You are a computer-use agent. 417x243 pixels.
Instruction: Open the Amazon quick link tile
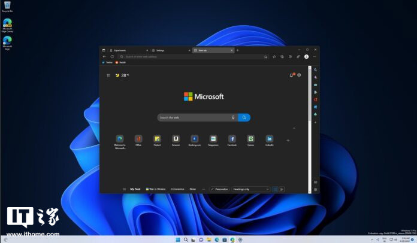pyautogui.click(x=176, y=141)
